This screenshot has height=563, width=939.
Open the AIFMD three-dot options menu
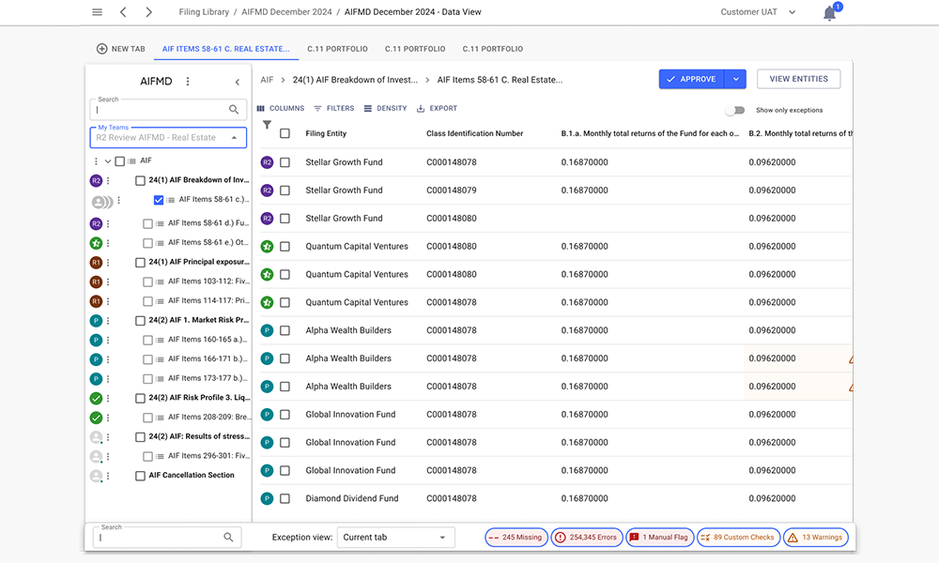(x=188, y=82)
